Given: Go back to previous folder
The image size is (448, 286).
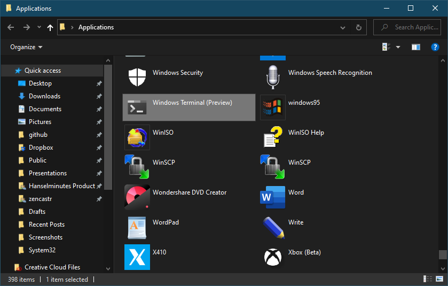Looking at the screenshot, I should point(11,27).
